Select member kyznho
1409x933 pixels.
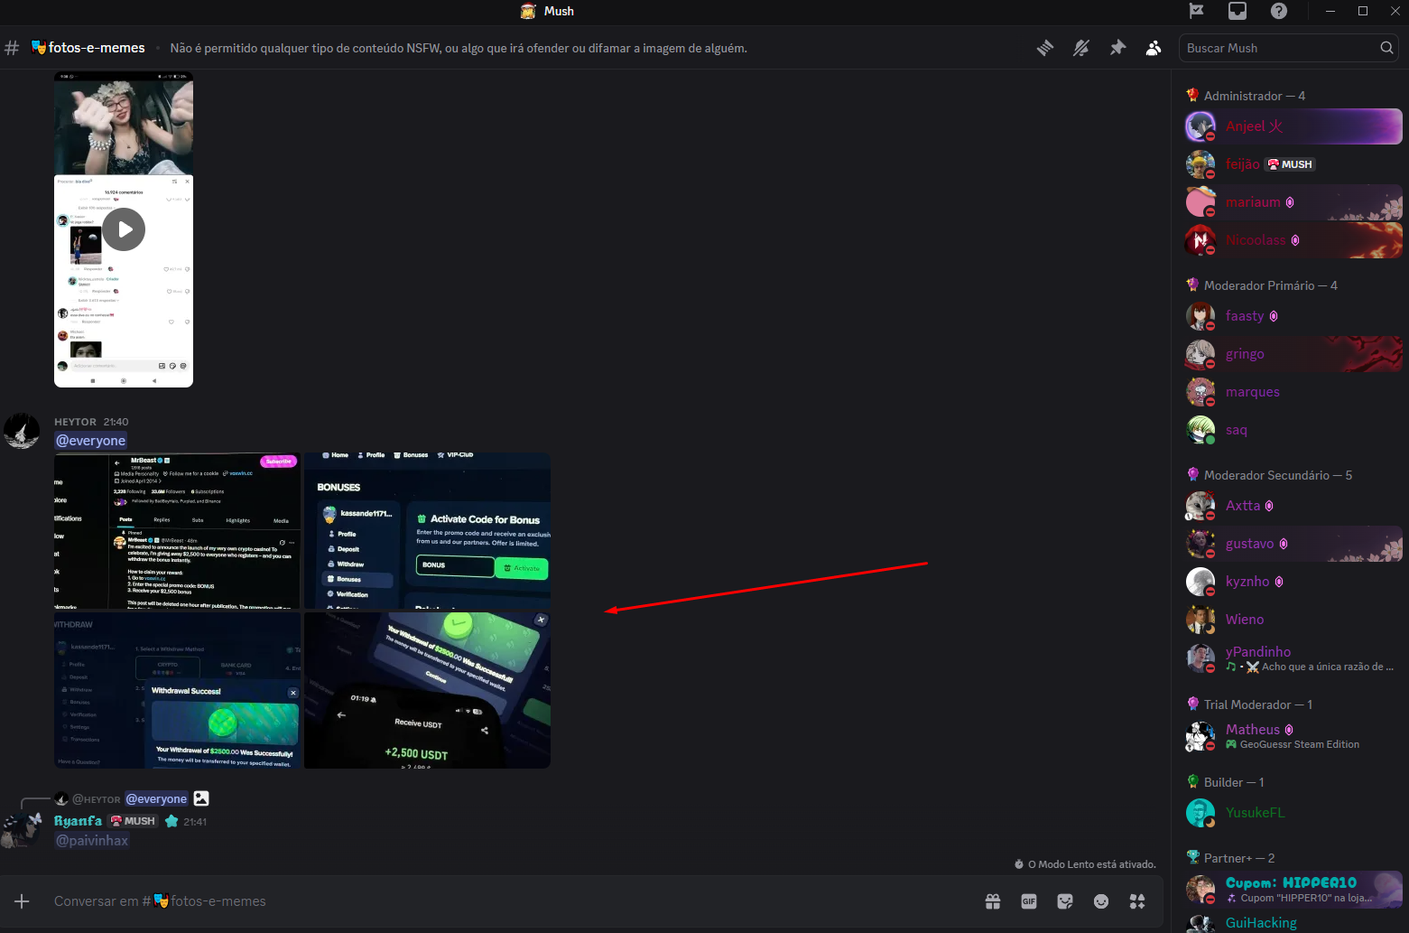(x=1293, y=582)
